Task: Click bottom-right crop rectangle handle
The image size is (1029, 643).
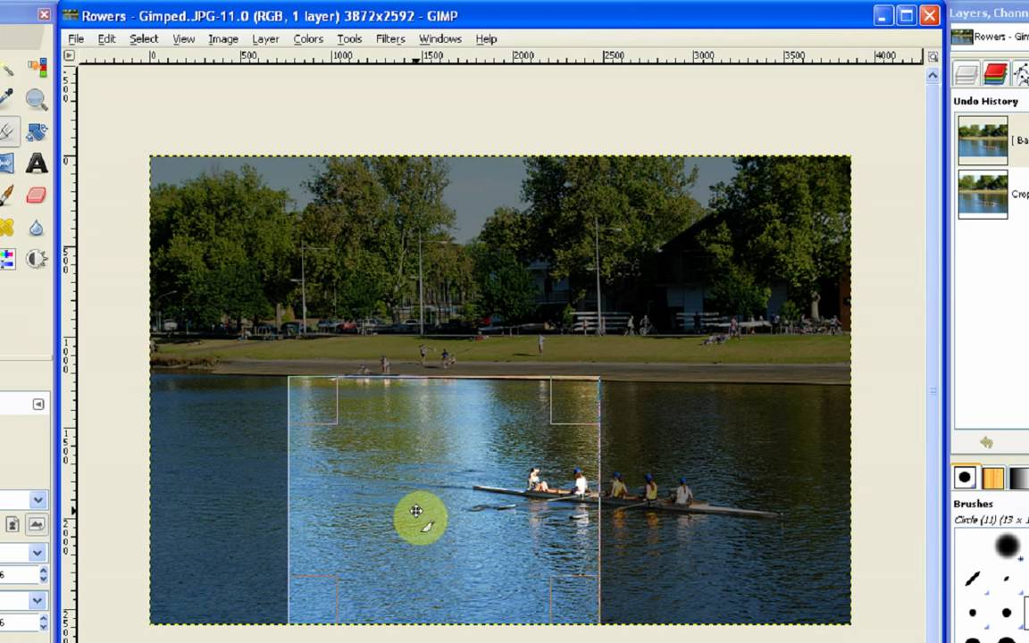Action: [x=575, y=599]
